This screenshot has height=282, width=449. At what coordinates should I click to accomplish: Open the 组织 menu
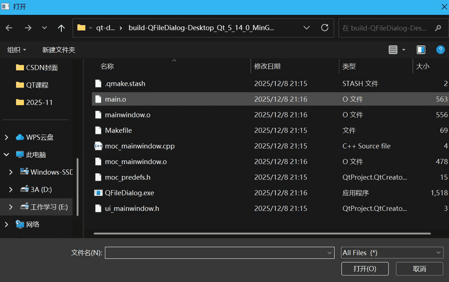click(17, 50)
